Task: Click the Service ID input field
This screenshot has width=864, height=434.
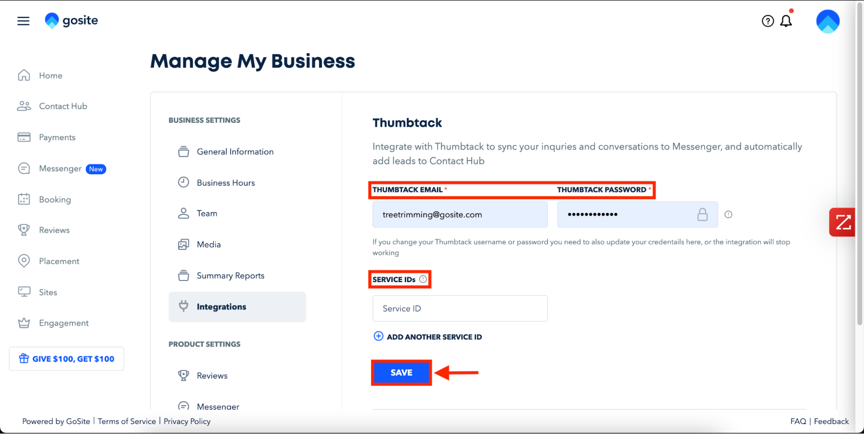Action: pyautogui.click(x=460, y=308)
